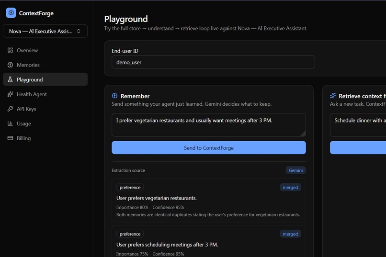Image resolution: width=386 pixels, height=257 pixels.
Task: Click merged badge on meetings after 3 PM memory
Action: (x=290, y=234)
